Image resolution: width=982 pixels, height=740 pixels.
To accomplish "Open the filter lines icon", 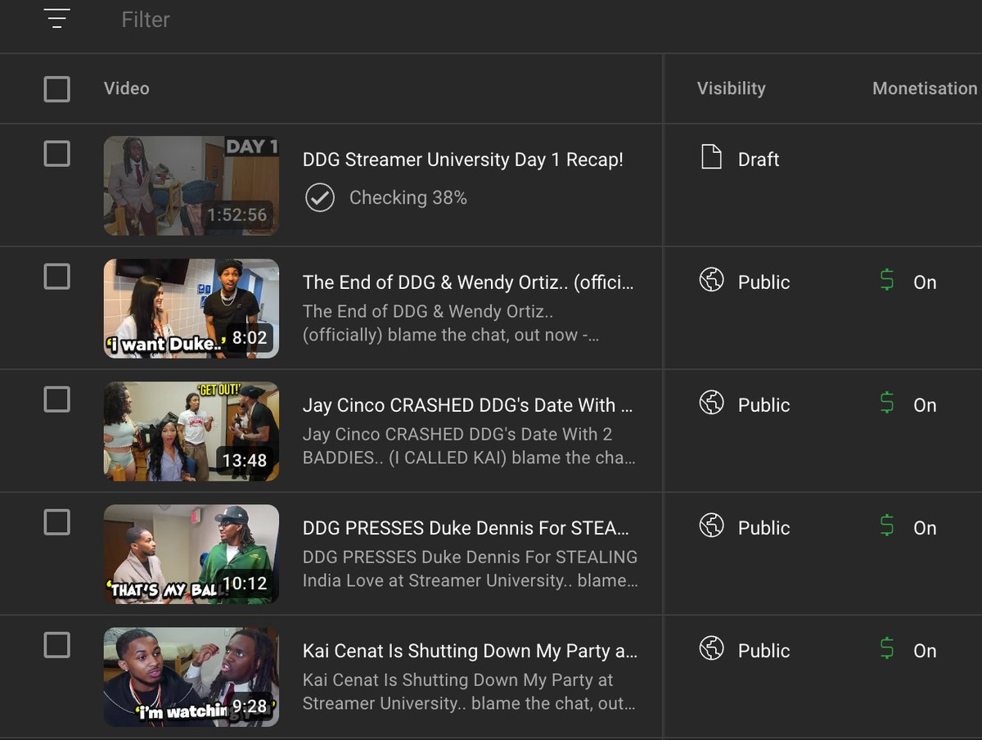I will [57, 19].
